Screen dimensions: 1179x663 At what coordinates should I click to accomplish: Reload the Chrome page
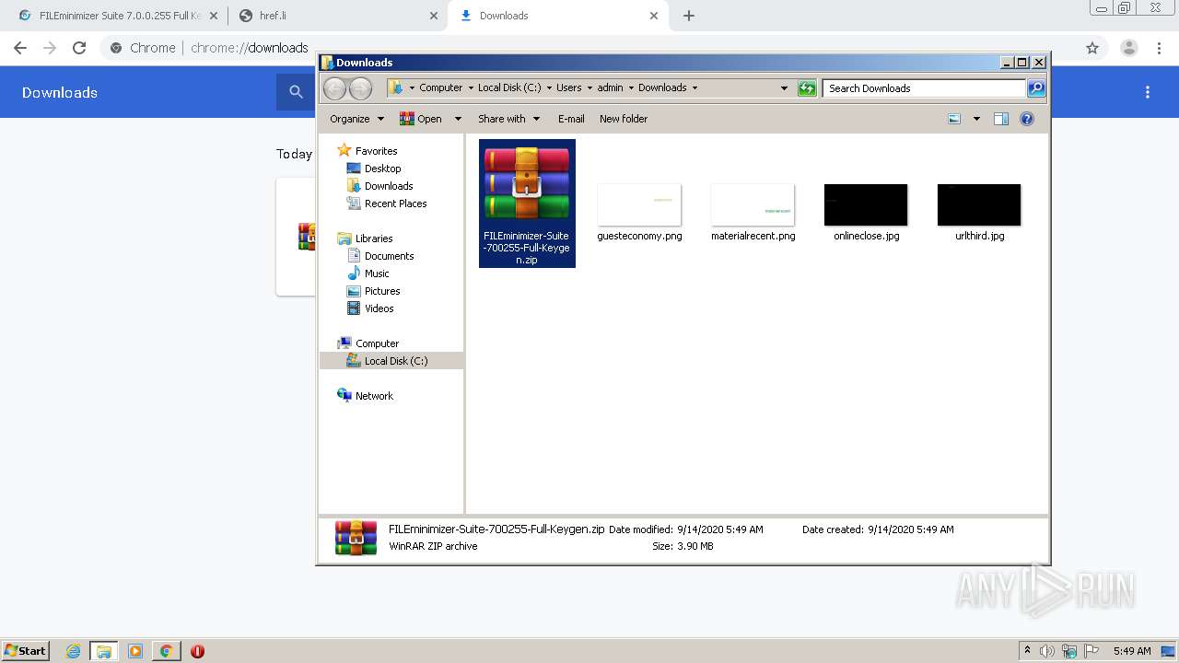79,48
